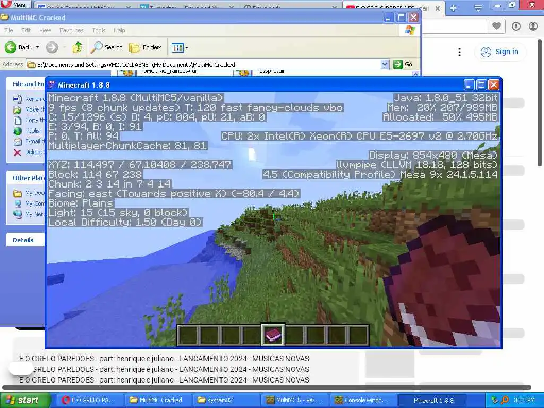Viewport: 544px width, 408px height.
Task: Switch to the Online Games browser tab
Action: pos(84,7)
